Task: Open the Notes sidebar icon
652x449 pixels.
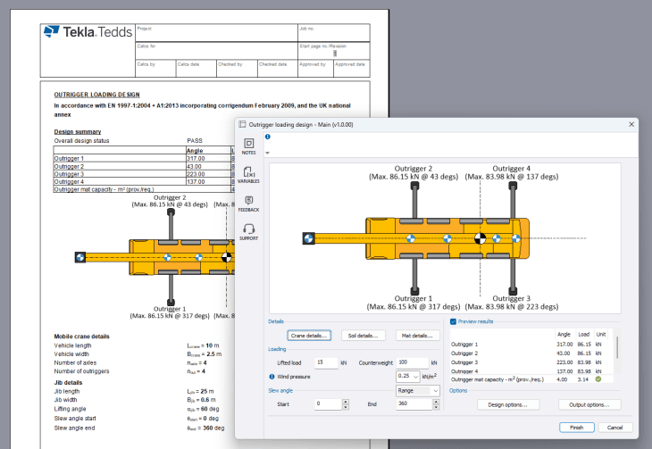Action: click(248, 146)
